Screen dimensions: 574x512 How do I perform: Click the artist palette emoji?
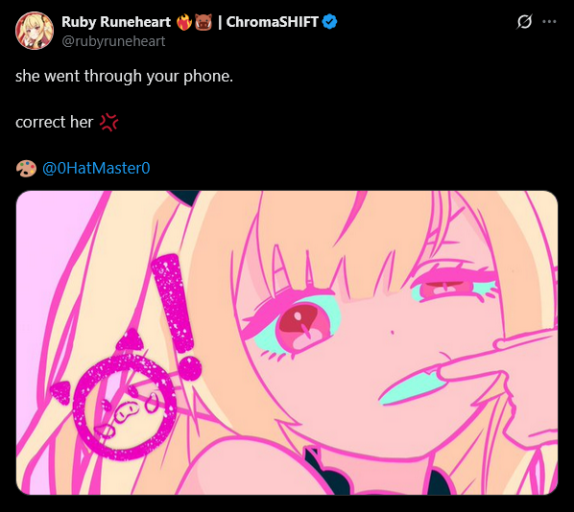26,169
